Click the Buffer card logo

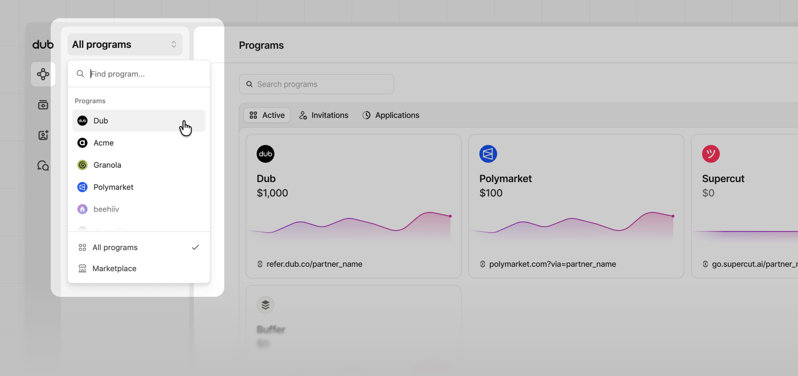coord(265,305)
